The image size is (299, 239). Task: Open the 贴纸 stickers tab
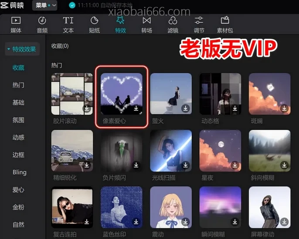pos(94,25)
